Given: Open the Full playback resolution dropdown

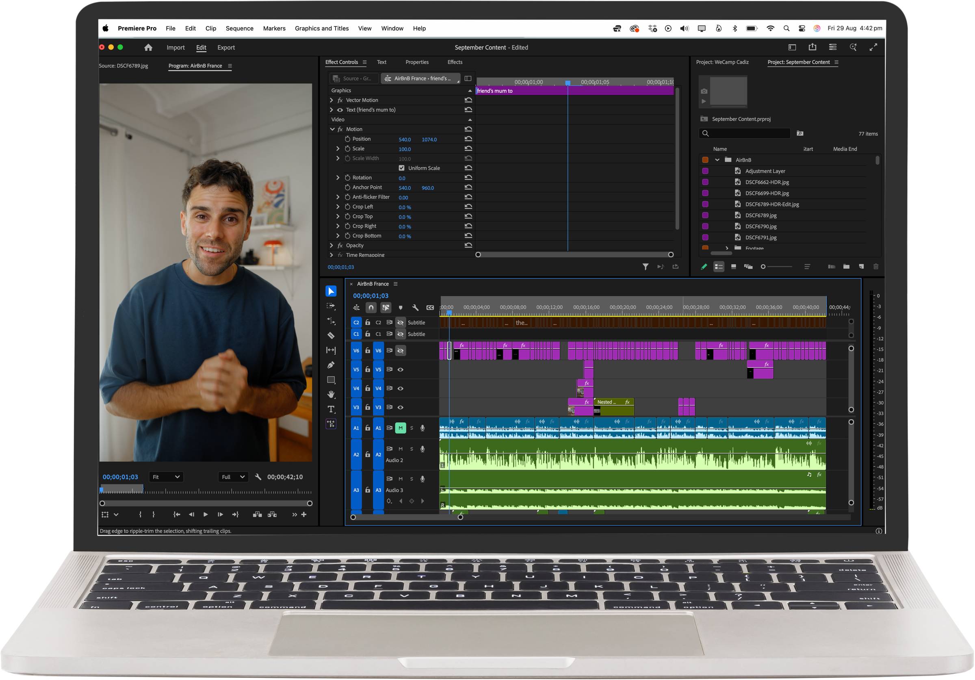Looking at the screenshot, I should (x=233, y=476).
